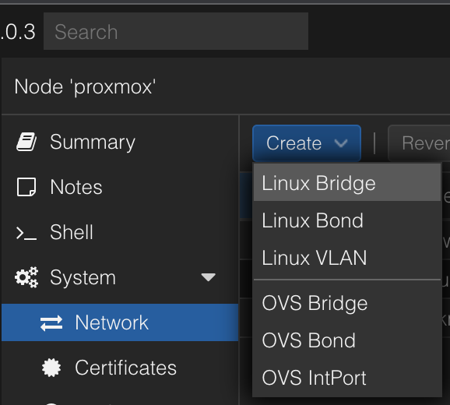This screenshot has width=450, height=405.
Task: Open the Shell console entry
Action: [120, 232]
